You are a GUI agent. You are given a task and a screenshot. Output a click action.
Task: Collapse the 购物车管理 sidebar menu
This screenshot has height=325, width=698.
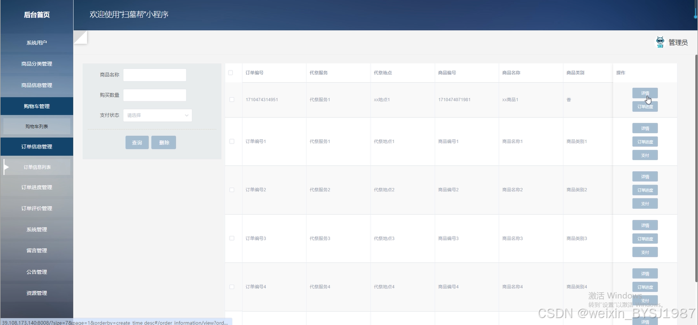(x=37, y=106)
